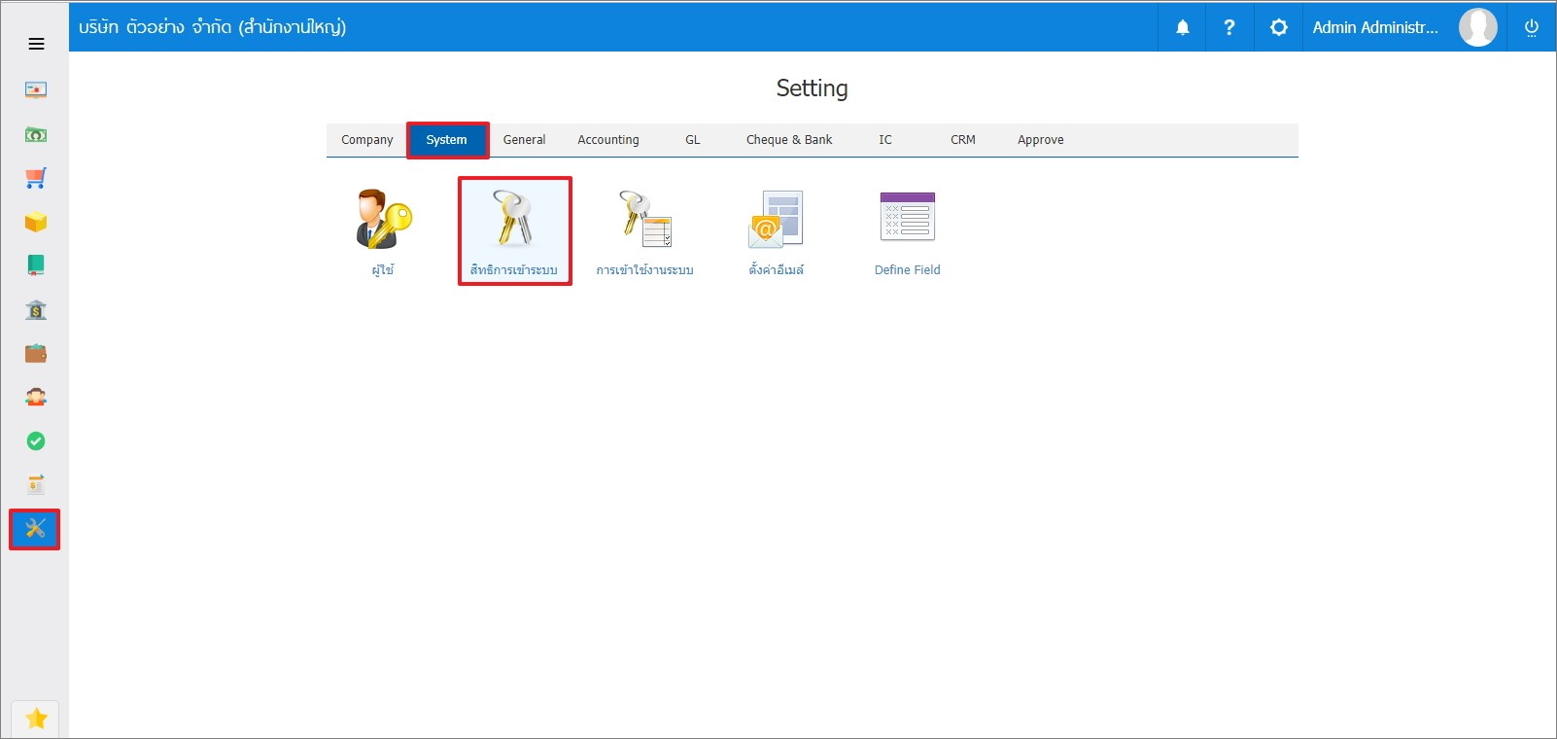Image resolution: width=1557 pixels, height=739 pixels.
Task: Click the ตั้งค่าอีเมล์ text label
Action: tap(776, 270)
